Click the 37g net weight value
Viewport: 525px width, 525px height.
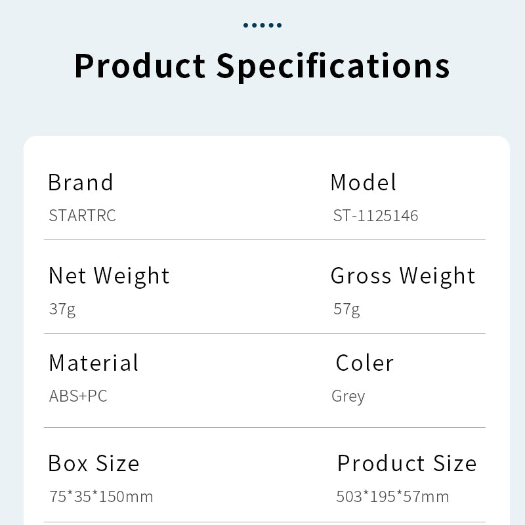click(62, 308)
